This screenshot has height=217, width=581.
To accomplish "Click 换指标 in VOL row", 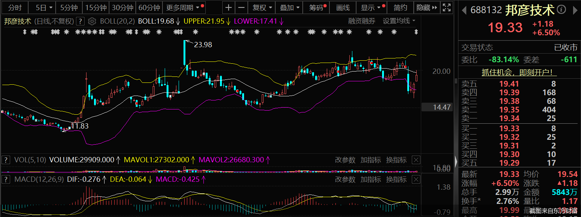I will pyautogui.click(x=396, y=160).
